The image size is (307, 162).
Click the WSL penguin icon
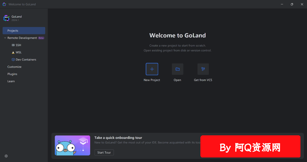tap(13, 52)
